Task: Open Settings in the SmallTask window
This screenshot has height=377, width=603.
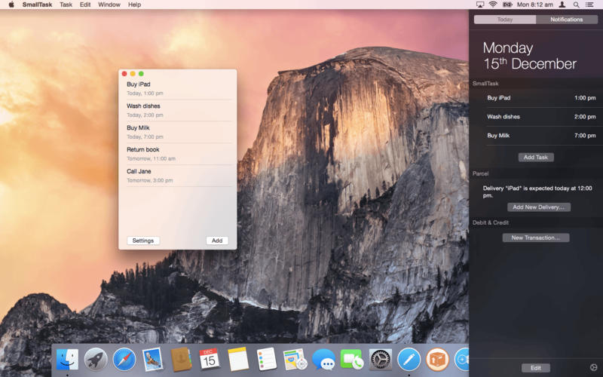Action: (143, 241)
